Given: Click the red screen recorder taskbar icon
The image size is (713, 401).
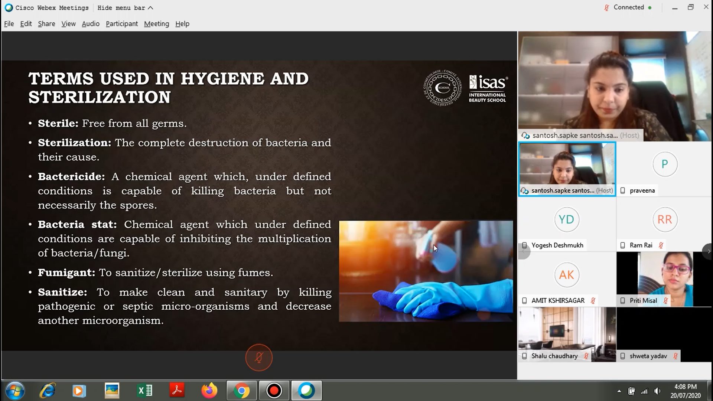Looking at the screenshot, I should coord(274,391).
